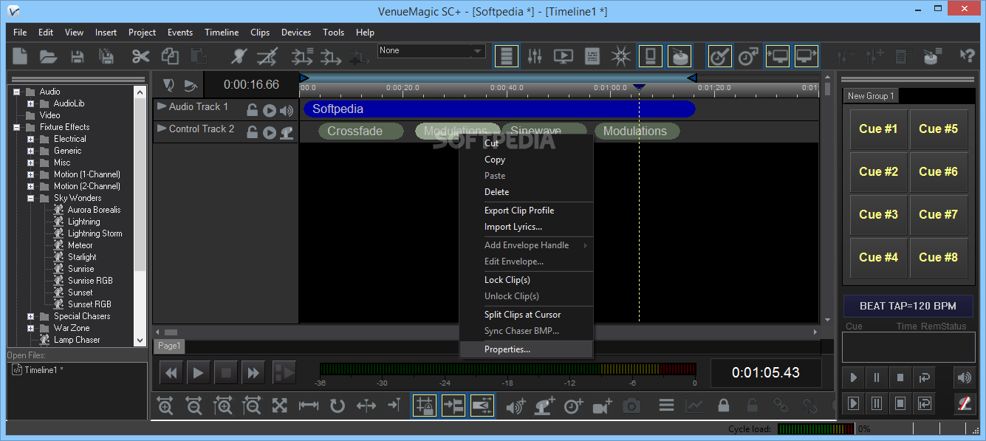Click the add fixture spotlight-plus icon
The image size is (986, 441).
point(544,406)
